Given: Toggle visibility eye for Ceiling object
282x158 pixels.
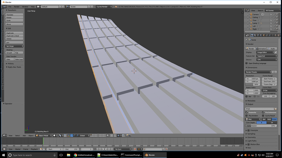Looking at the screenshot, I should (x=271, y=17).
